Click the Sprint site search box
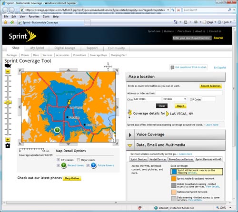238x212 pixels. click(192, 38)
